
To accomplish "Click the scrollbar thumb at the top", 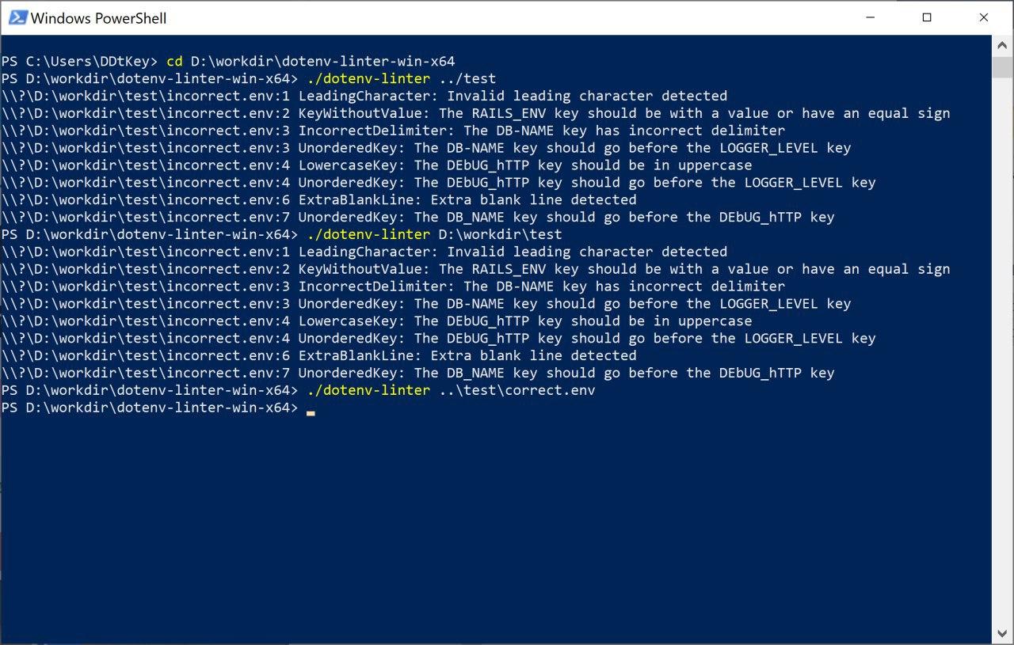I will (1003, 67).
